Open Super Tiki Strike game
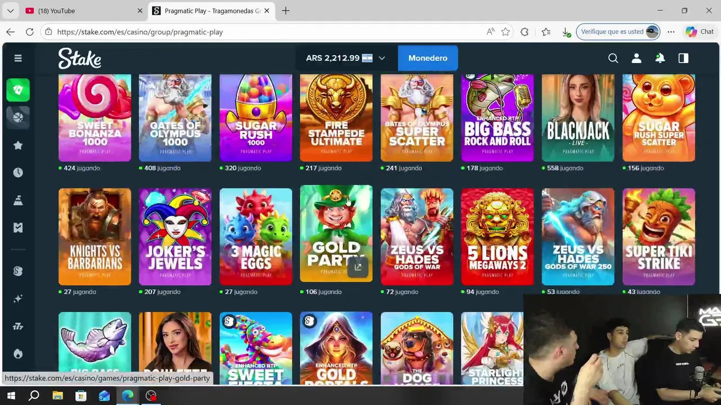This screenshot has width=721, height=405. [x=658, y=237]
